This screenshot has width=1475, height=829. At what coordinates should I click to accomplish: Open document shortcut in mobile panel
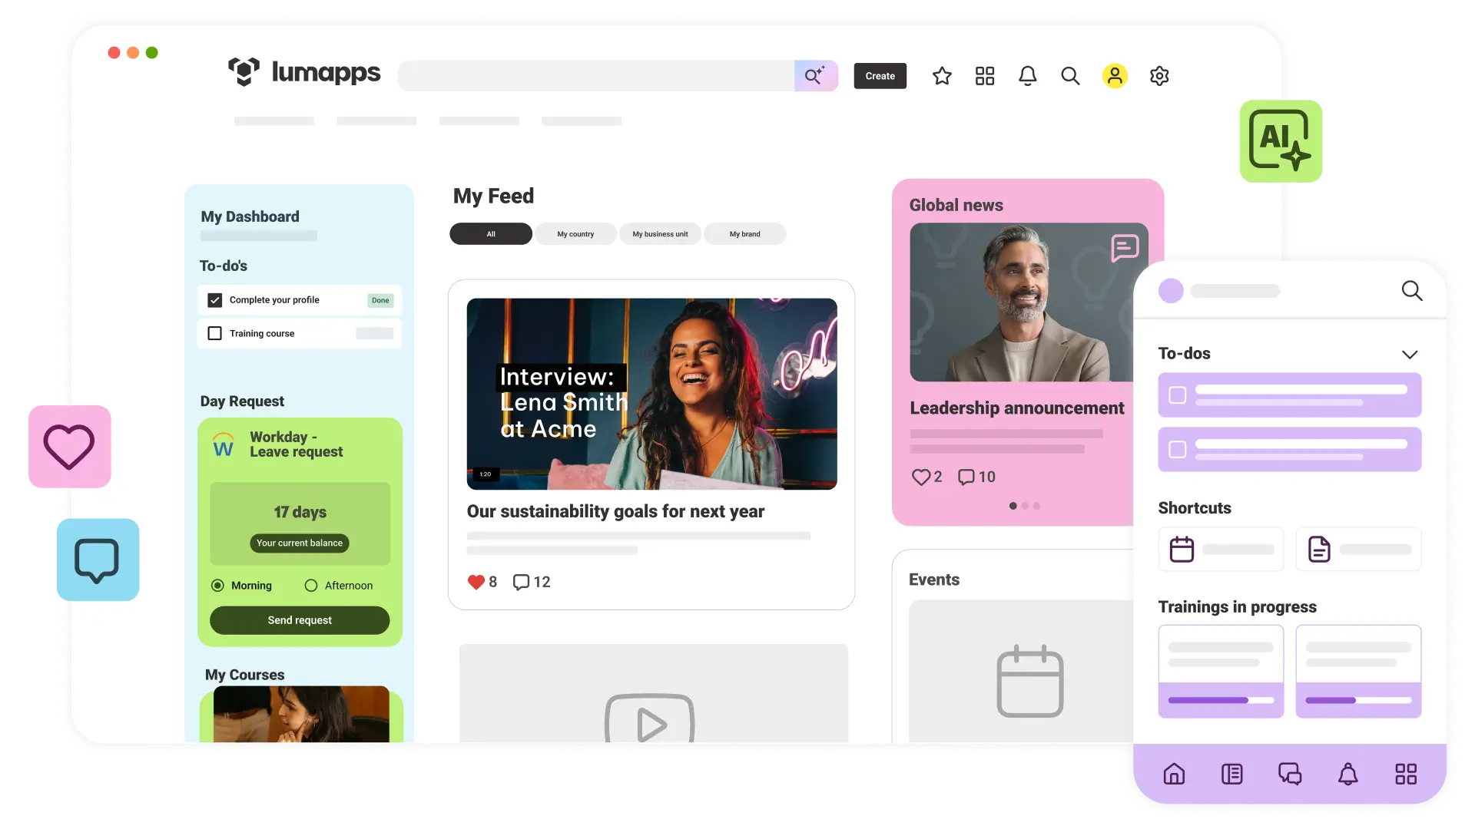1358,549
